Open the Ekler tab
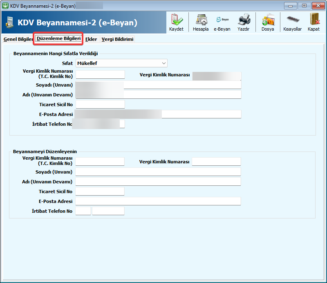Screen dimensions: 327x283 pos(91,39)
